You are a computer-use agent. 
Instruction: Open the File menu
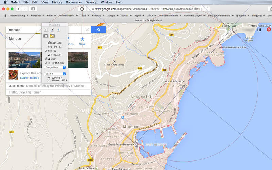click(26, 2)
